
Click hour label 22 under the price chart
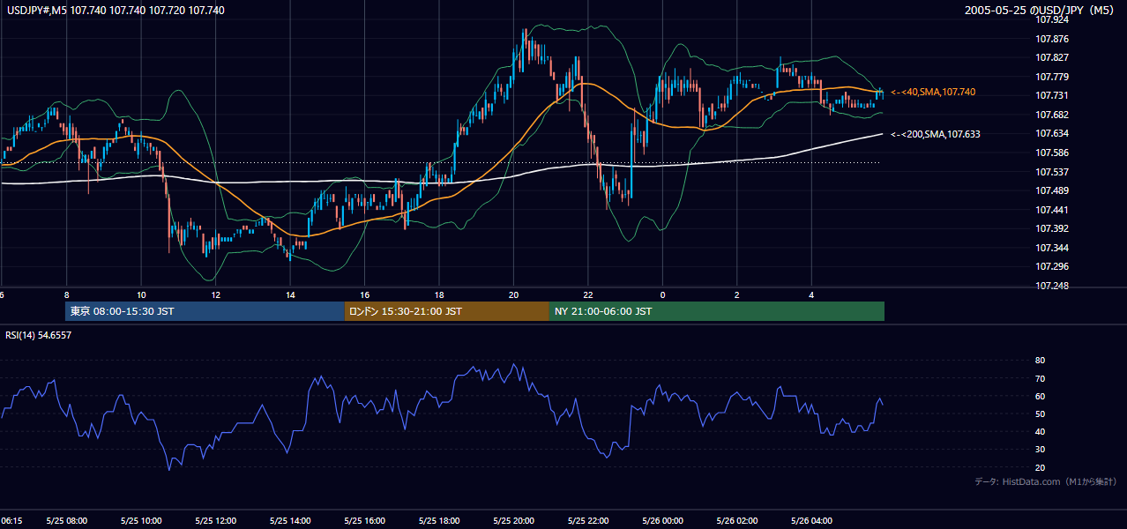(588, 295)
